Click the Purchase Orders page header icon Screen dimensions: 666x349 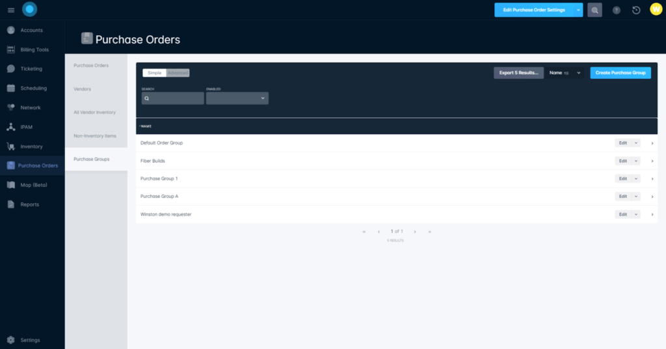tap(87, 38)
